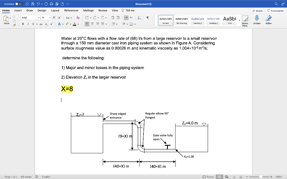The height and width of the screenshot is (179, 287).
Task: Toggle strikethrough formatting
Action: (x=41, y=24)
